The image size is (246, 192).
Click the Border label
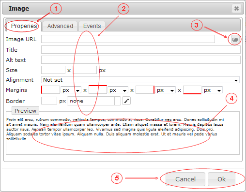coord(15,101)
